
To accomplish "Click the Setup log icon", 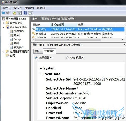I will (11, 39).
